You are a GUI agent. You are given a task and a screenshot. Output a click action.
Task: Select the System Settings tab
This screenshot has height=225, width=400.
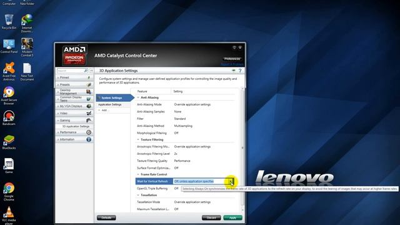[115, 97]
